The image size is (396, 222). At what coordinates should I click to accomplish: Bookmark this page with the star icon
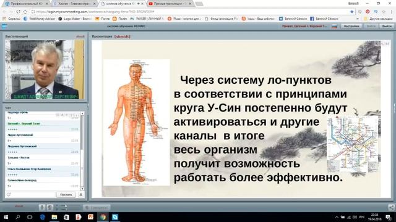[x=352, y=12]
